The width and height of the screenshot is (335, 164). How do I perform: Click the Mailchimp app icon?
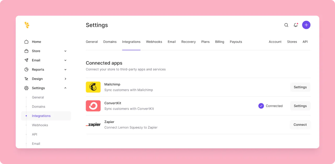93,87
